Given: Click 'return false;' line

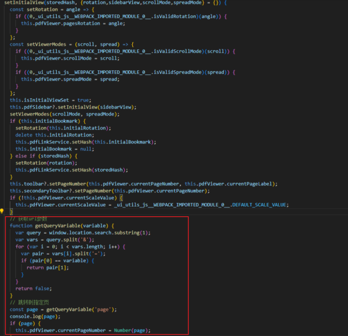Looking at the screenshot, I should 34,289.
